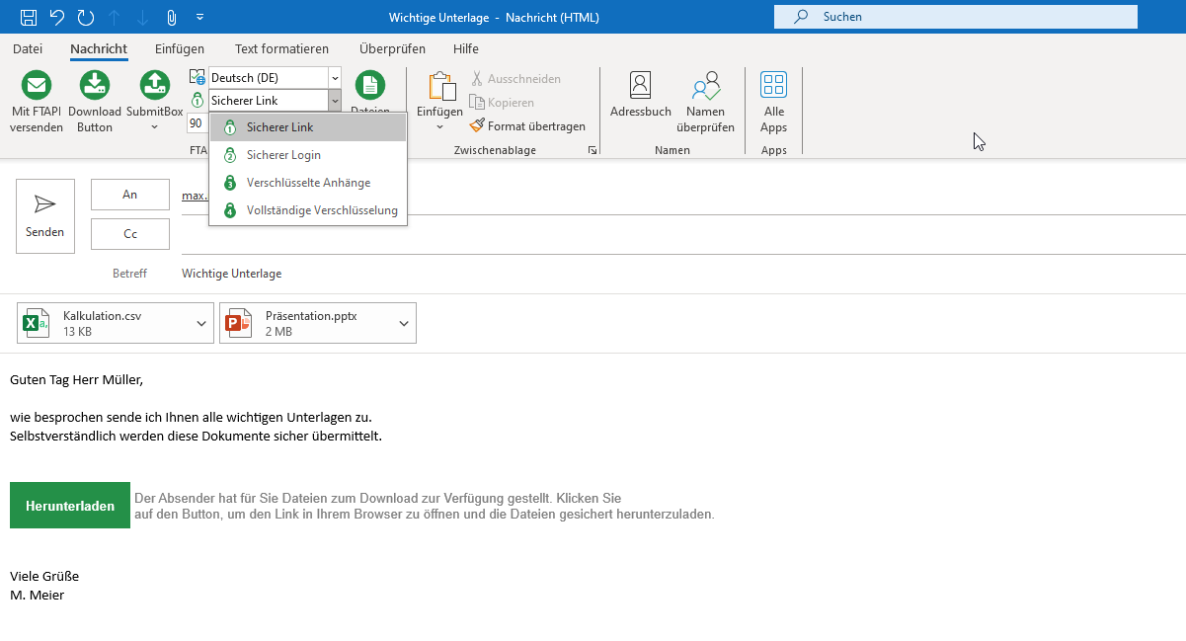Select the Mit FTAPI versenden icon
Image resolution: width=1186 pixels, height=641 pixels.
click(x=36, y=88)
